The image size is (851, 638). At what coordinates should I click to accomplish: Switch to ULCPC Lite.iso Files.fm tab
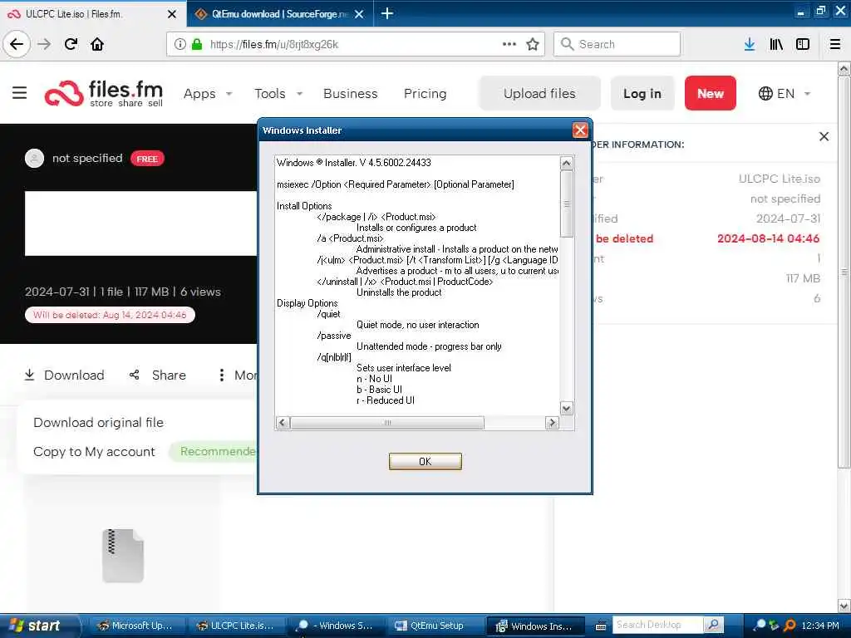93,13
